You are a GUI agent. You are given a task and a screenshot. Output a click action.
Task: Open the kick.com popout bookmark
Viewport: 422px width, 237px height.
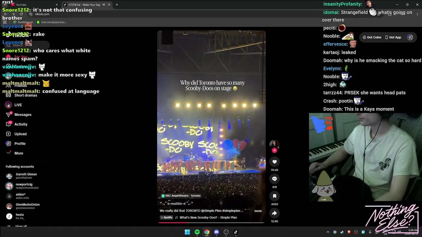click(x=51, y=22)
